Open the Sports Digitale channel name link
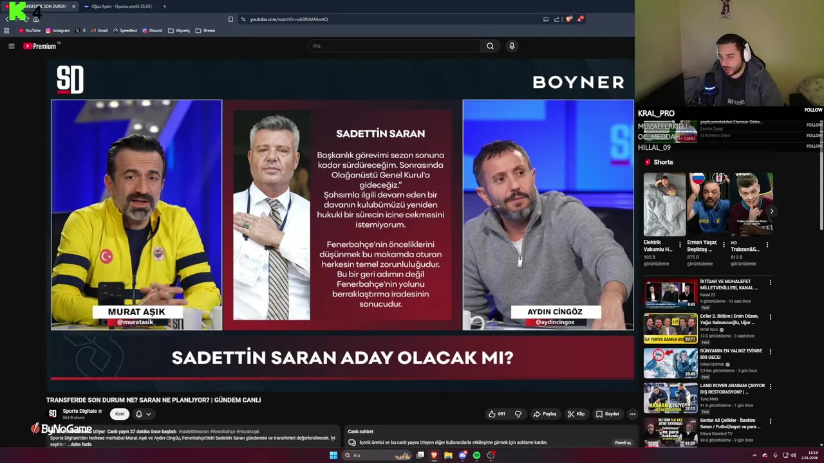The height and width of the screenshot is (463, 824). point(80,411)
